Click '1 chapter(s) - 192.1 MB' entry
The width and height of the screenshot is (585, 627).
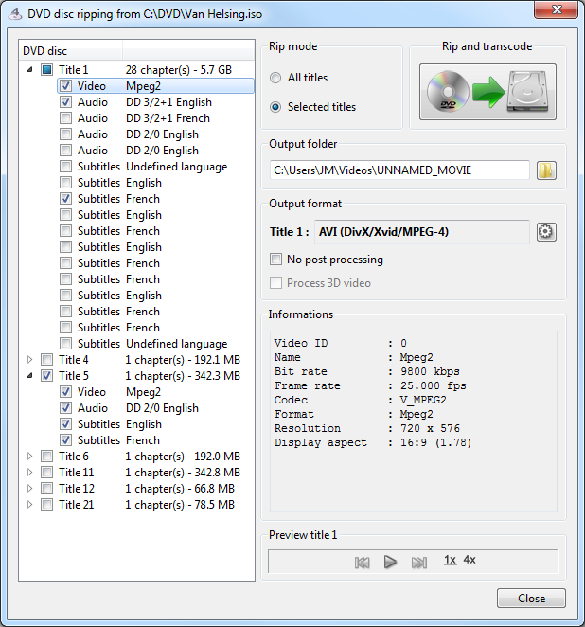point(183,360)
